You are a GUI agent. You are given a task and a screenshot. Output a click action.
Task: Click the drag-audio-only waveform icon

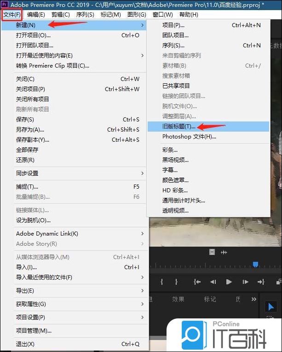coord(224,252)
